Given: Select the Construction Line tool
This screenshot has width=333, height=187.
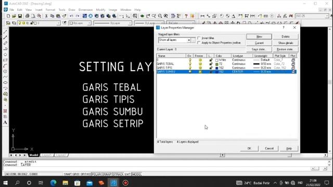Looking at the screenshot, I should 5,37.
